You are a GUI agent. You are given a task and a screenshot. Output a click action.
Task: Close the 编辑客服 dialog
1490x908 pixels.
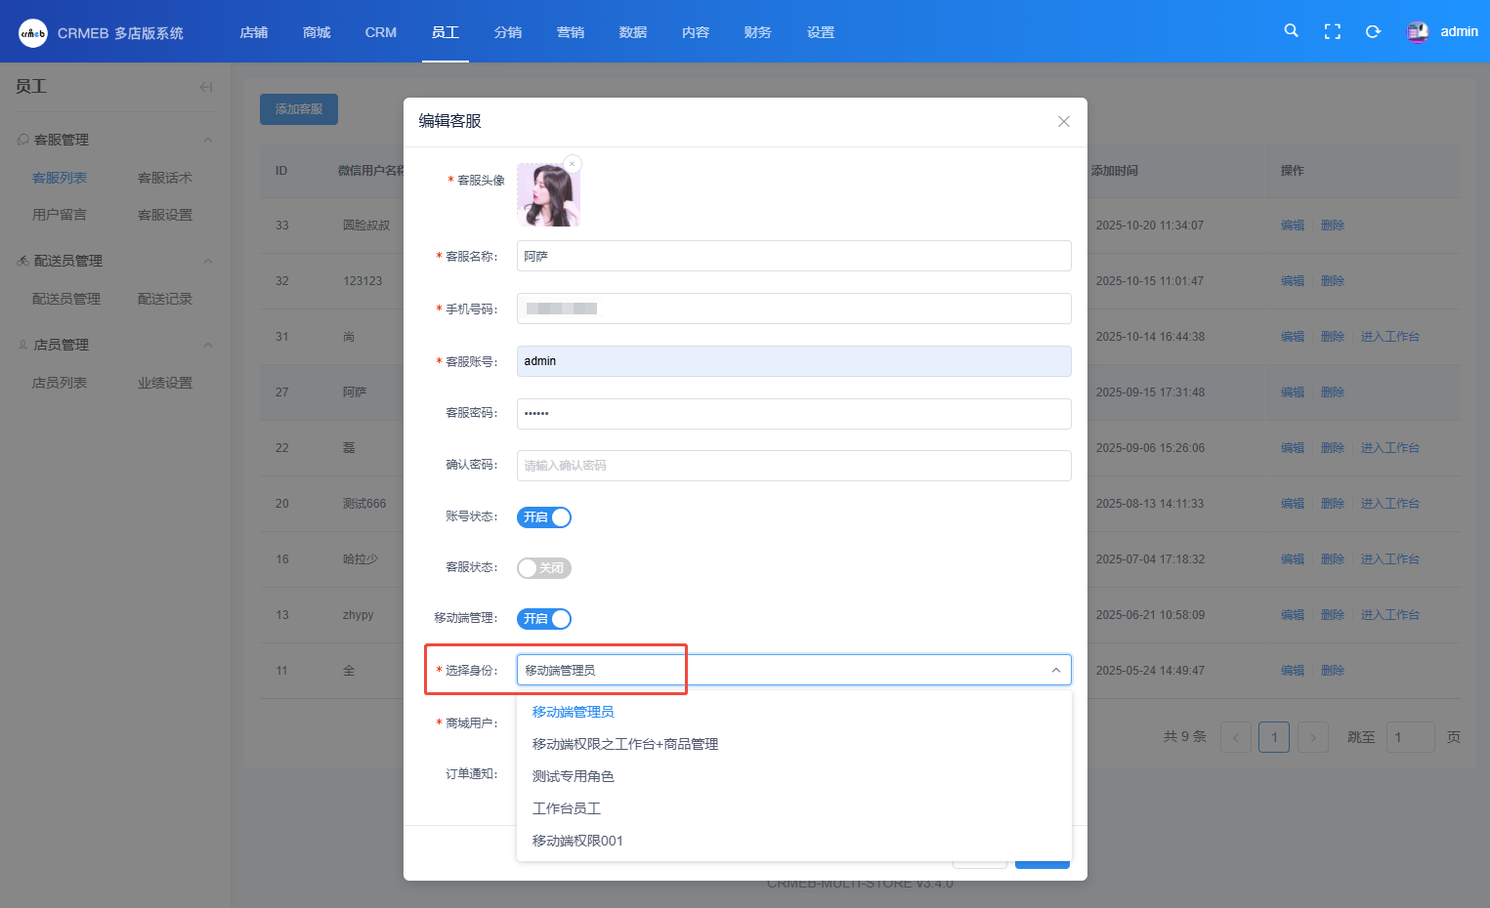1064,122
